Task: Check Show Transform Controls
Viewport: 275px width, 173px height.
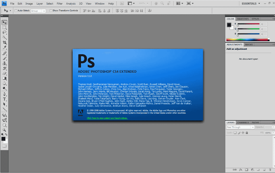Action: [51, 11]
